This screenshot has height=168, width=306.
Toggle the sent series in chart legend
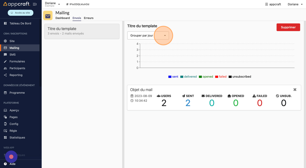pos(173,77)
